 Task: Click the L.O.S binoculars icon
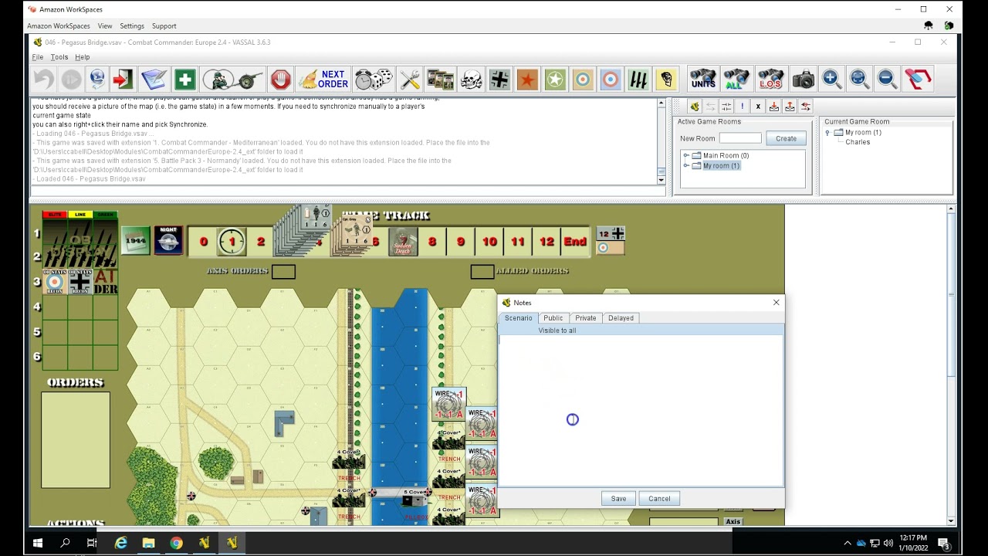[x=770, y=79]
